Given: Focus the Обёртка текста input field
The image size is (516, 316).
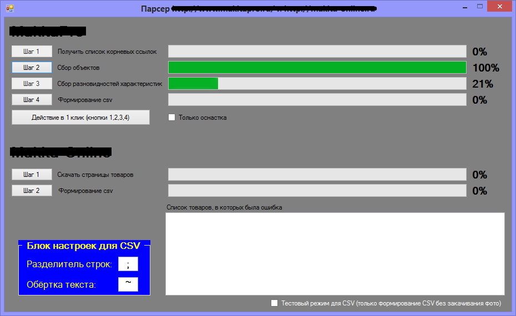Looking at the screenshot, I should pos(128,284).
